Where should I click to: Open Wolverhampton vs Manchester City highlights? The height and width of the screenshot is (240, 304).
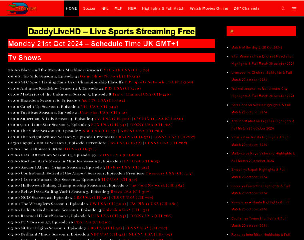click(263, 92)
